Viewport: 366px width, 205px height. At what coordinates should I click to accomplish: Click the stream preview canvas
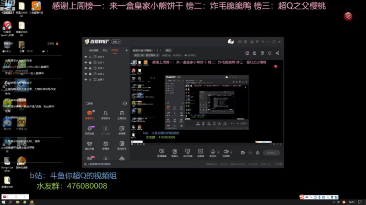(207, 102)
